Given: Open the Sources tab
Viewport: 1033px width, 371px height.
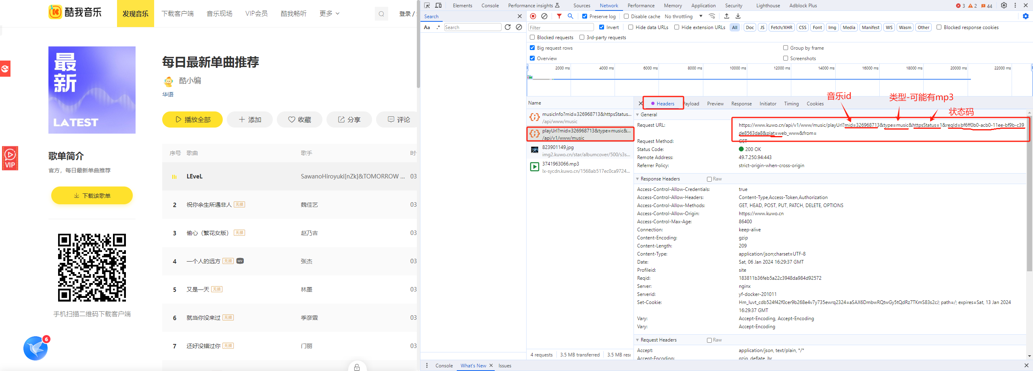Looking at the screenshot, I should 581,5.
